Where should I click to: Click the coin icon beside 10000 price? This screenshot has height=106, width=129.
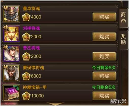(26, 96)
